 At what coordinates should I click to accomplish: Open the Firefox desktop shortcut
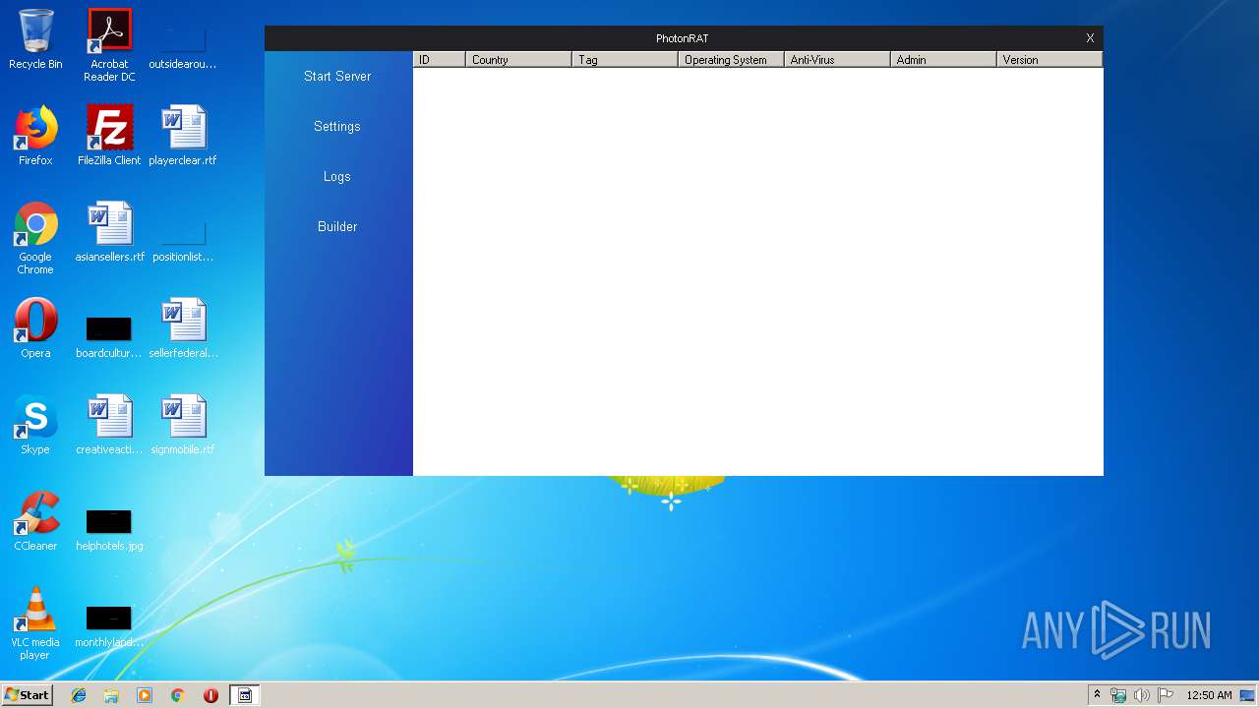35,136
